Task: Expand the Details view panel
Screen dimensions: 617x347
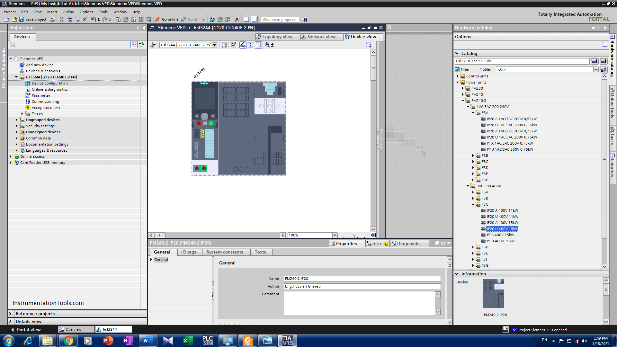Action: click(x=10, y=321)
